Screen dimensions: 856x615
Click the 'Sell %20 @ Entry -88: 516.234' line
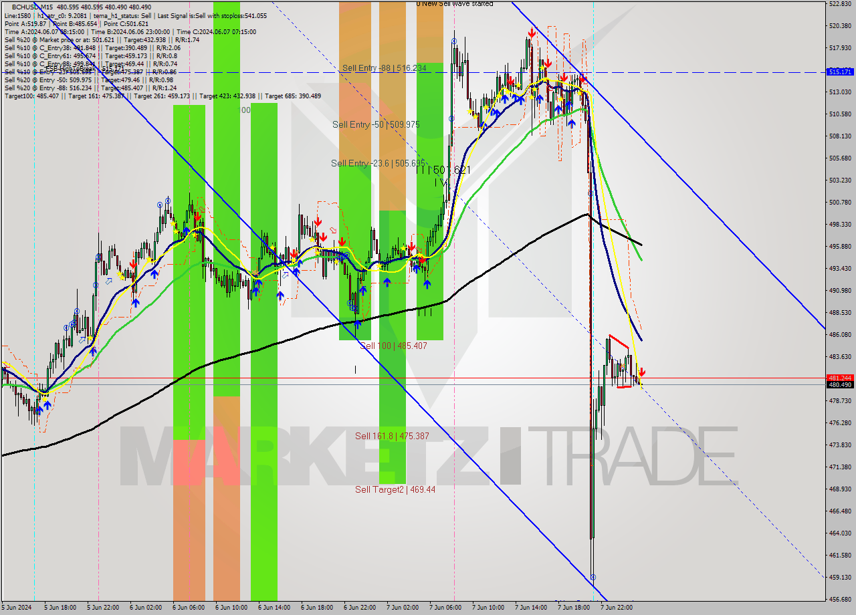(90, 88)
